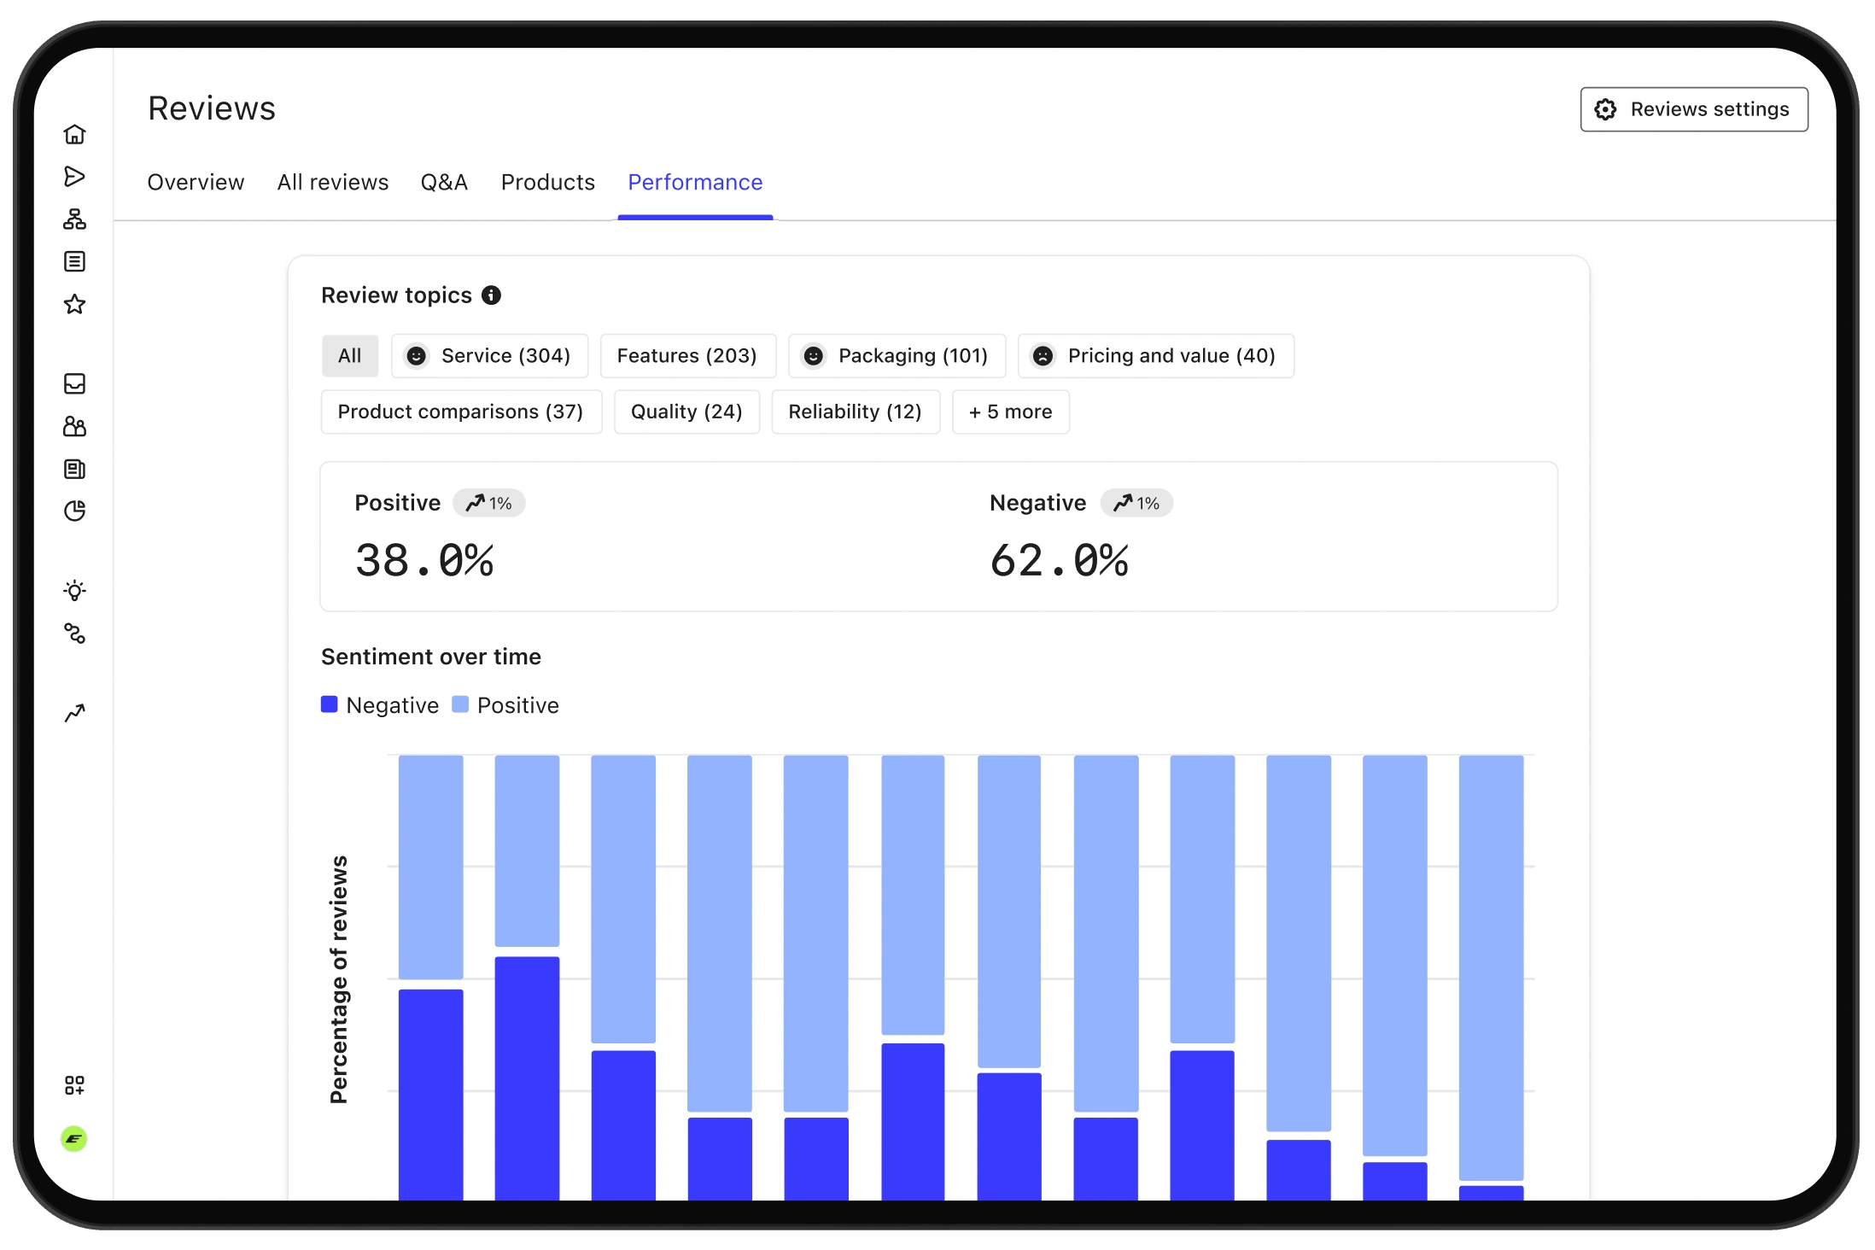Open the Inbox tray icon

74,383
